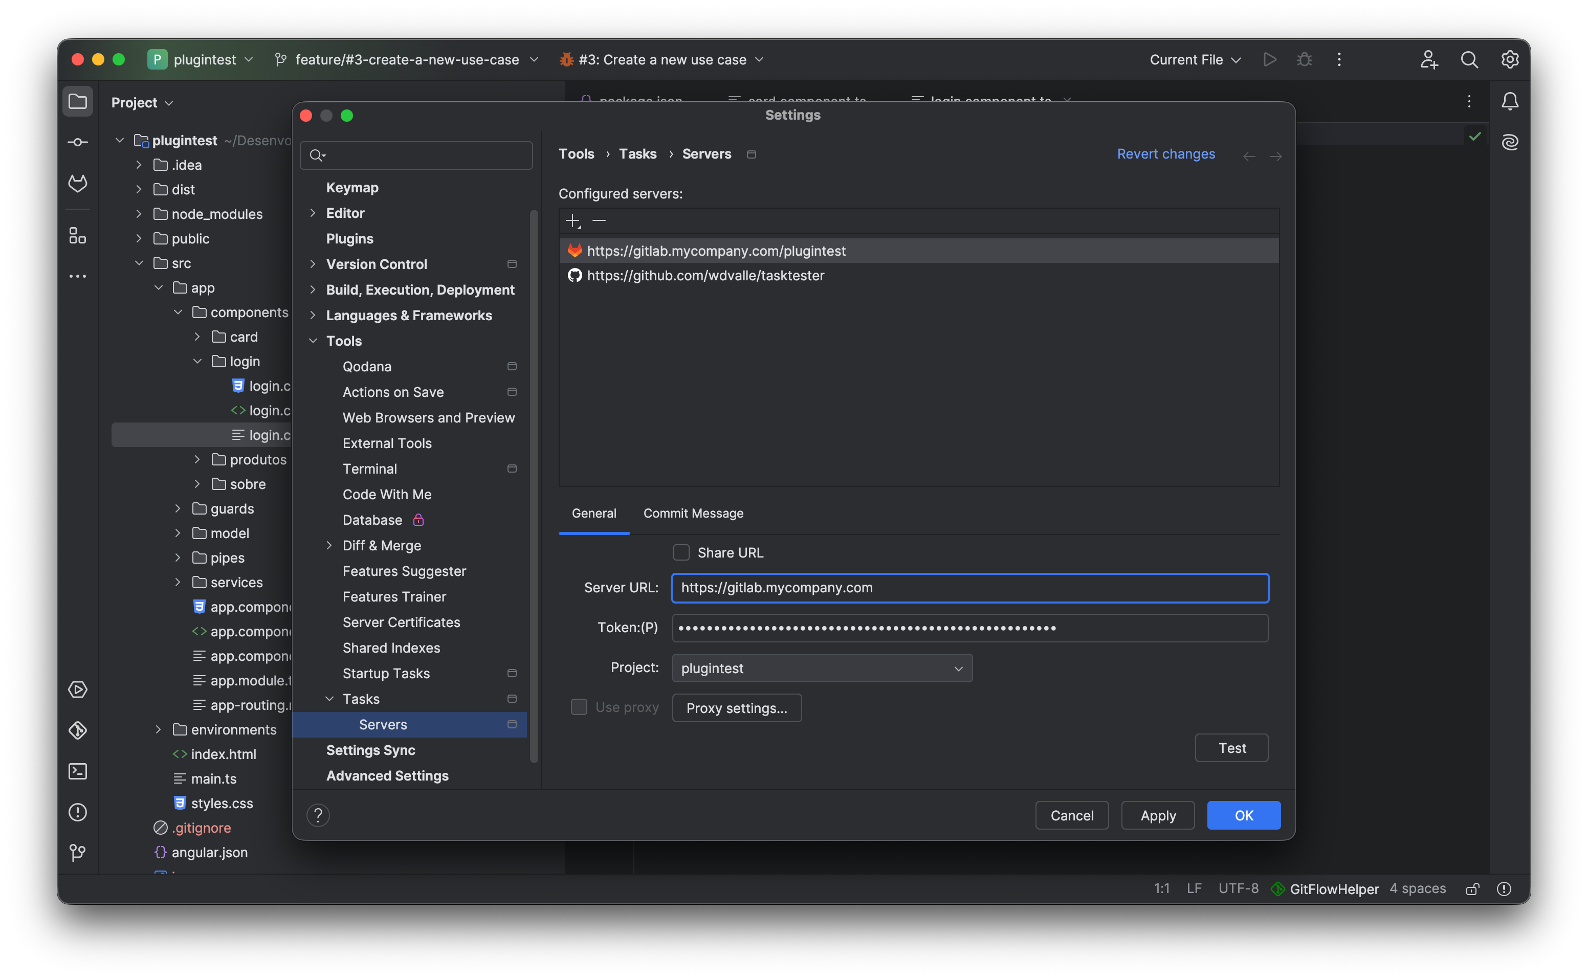1588x980 pixels.
Task: Click the Cancel button
Action: 1071,815
